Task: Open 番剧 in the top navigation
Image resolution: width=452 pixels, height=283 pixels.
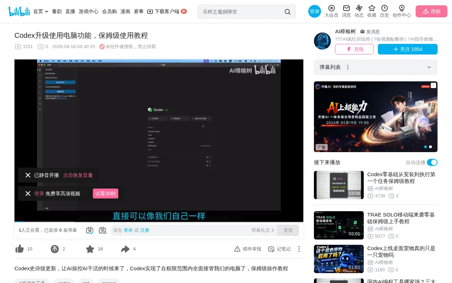Action: 57,11
